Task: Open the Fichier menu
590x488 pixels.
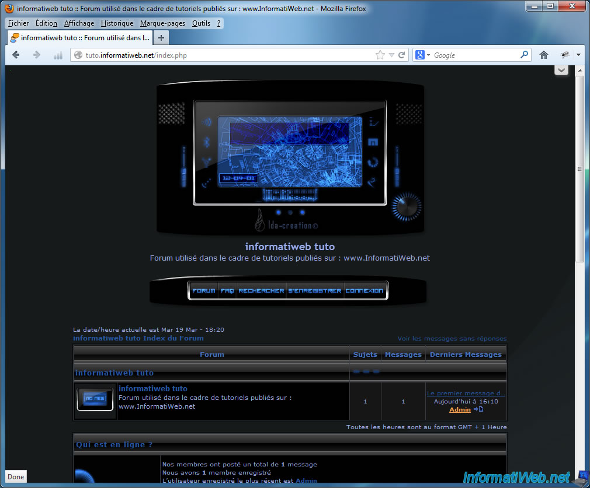Action: point(19,23)
